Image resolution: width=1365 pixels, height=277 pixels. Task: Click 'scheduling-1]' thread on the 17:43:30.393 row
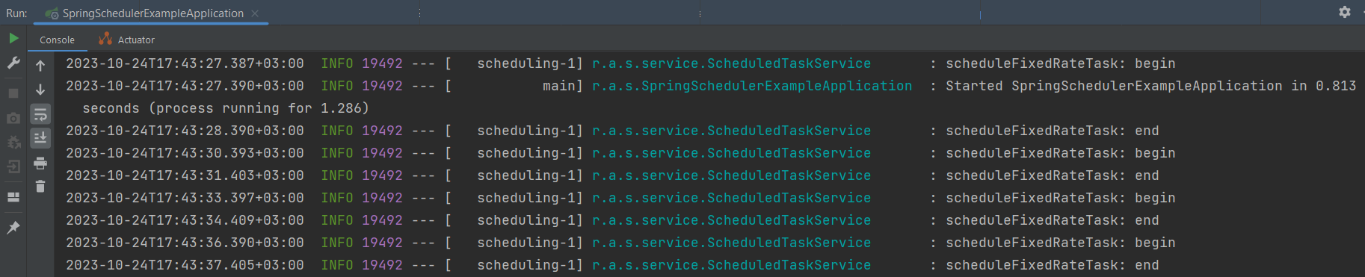[530, 153]
